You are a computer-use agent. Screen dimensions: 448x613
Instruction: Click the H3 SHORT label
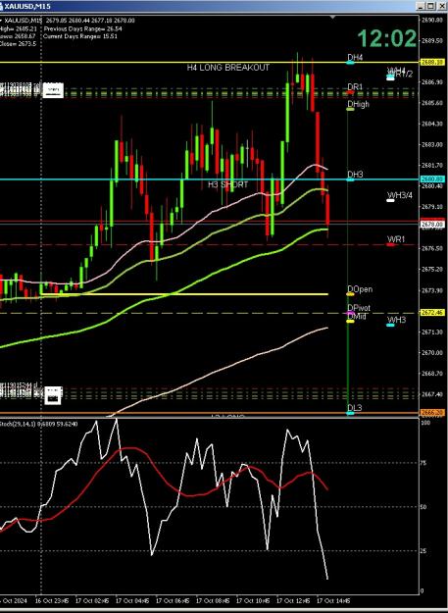[x=228, y=184]
